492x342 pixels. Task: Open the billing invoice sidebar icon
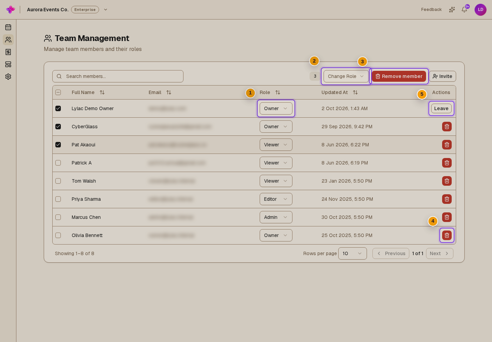click(8, 52)
